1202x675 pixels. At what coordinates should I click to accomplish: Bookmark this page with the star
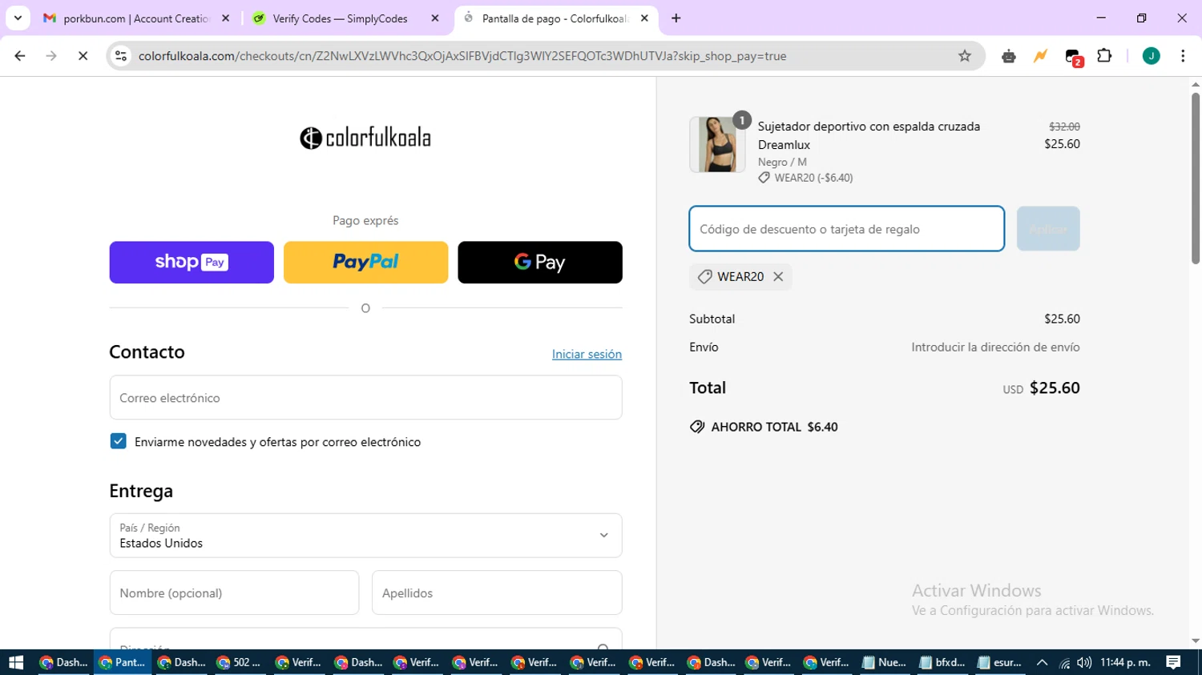coord(965,56)
